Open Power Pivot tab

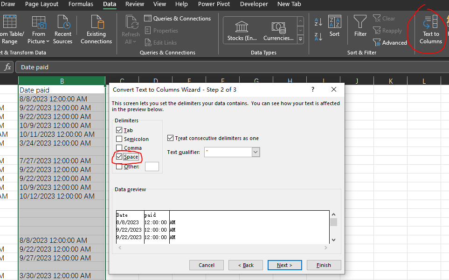click(x=214, y=4)
